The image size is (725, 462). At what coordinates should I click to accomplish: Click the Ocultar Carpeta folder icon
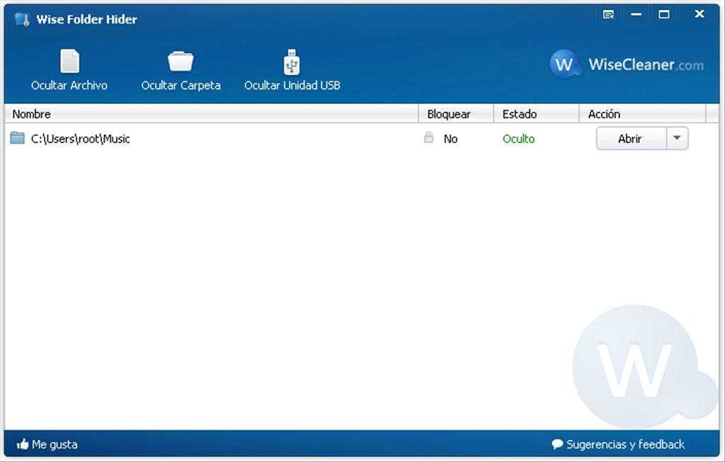(181, 62)
